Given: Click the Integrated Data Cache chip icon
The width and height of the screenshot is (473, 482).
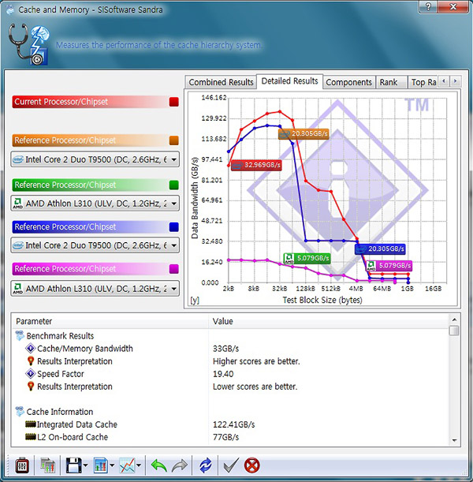Looking at the screenshot, I should [31, 424].
